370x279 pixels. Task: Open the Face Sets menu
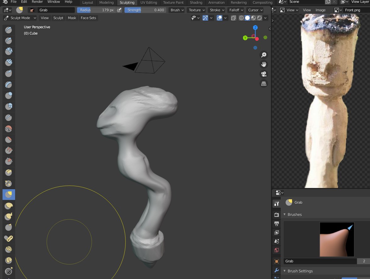[88, 18]
